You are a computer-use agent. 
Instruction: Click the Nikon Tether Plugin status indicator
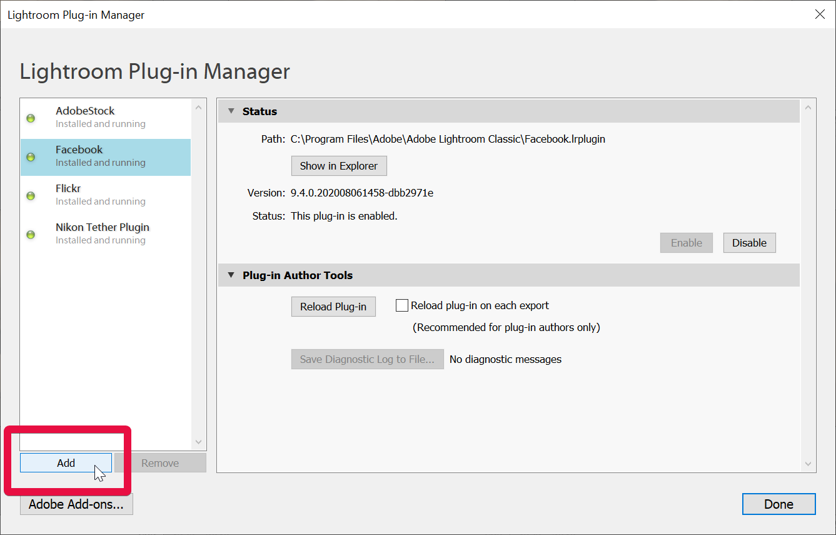click(30, 235)
